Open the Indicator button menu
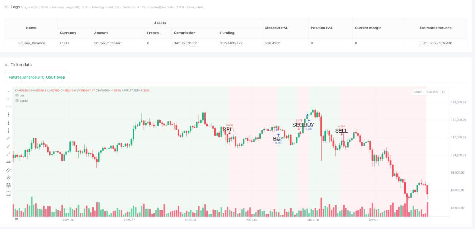475x229 pixels. (x=432, y=92)
